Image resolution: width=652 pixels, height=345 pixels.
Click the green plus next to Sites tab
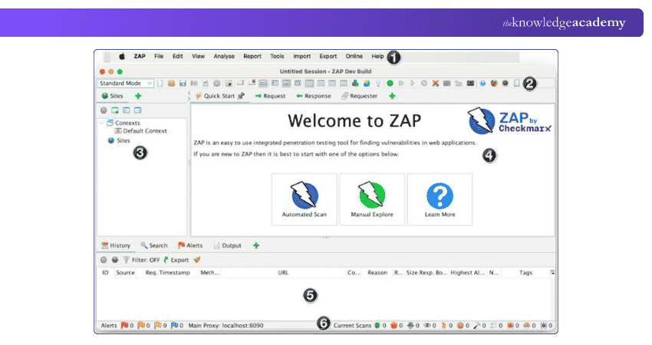pyautogui.click(x=138, y=96)
